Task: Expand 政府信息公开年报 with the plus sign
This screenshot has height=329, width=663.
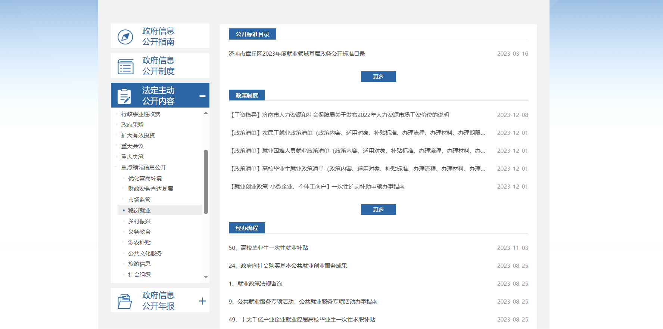Action: [202, 301]
